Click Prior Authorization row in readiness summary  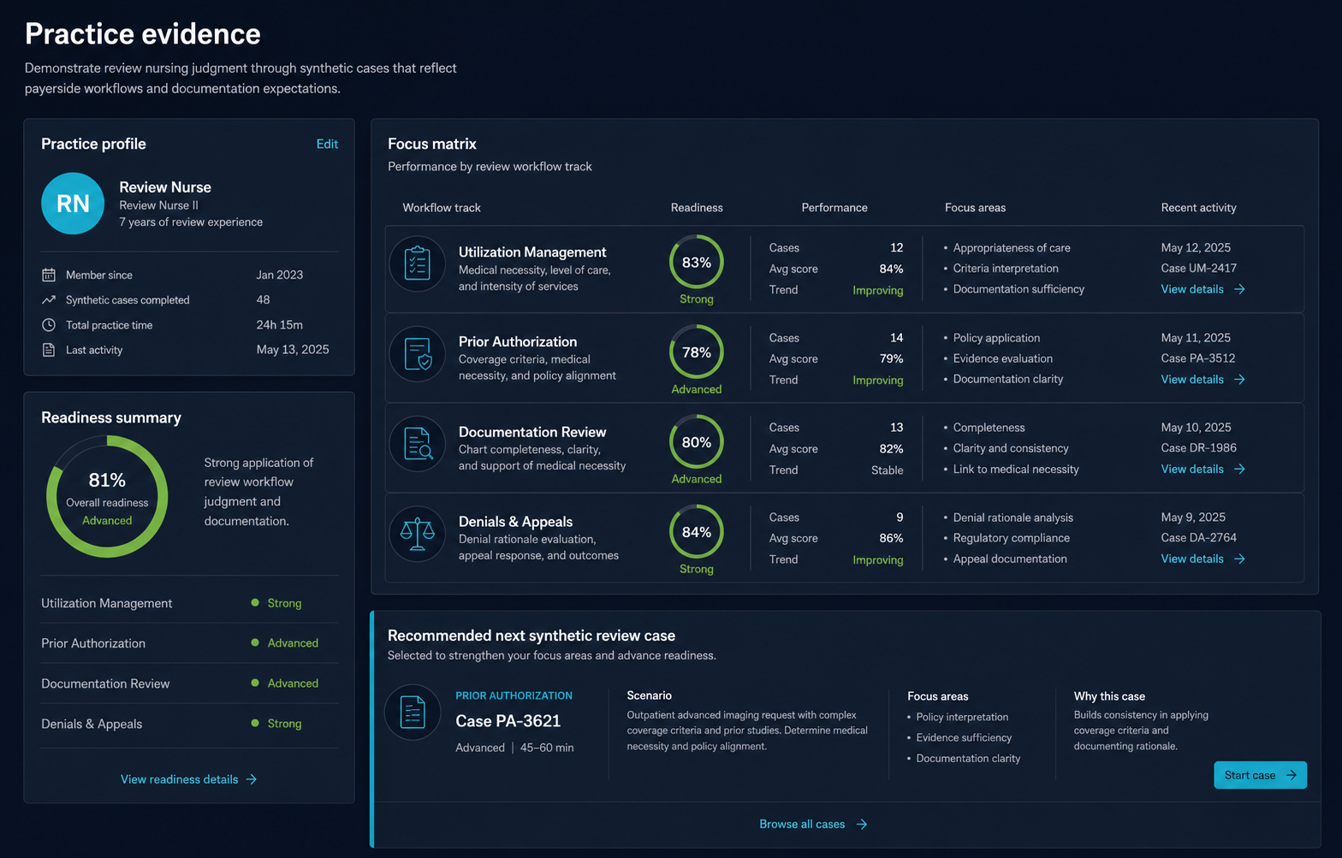[189, 643]
